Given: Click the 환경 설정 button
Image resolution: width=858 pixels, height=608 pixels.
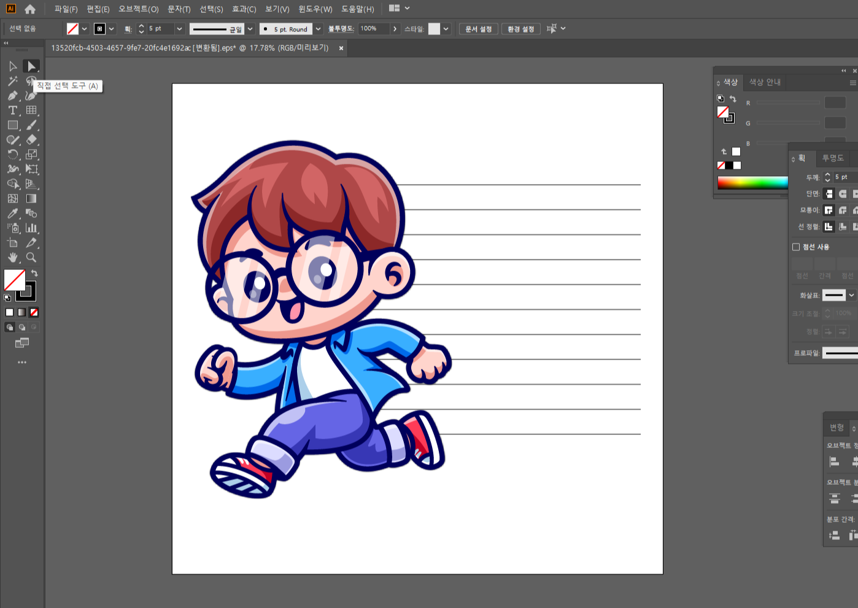Looking at the screenshot, I should [520, 29].
